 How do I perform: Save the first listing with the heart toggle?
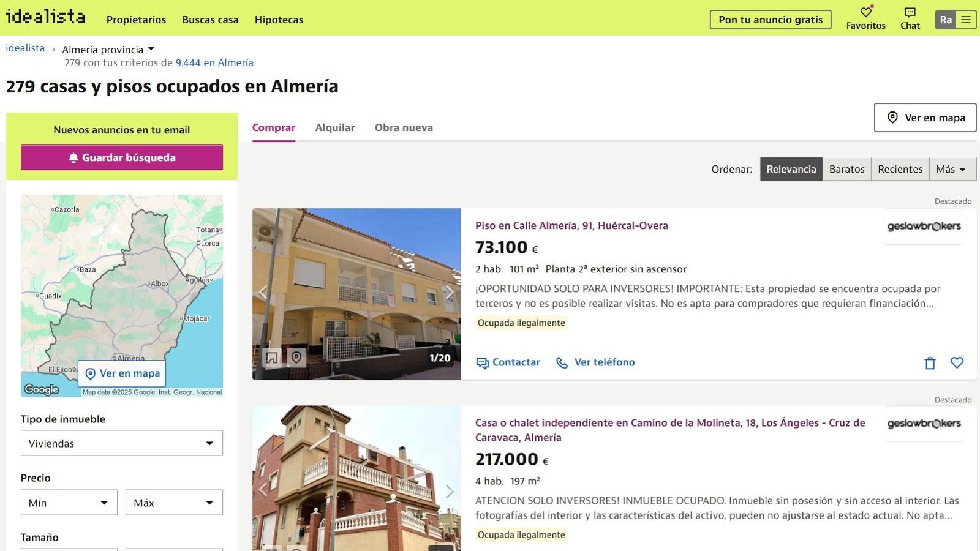point(957,362)
